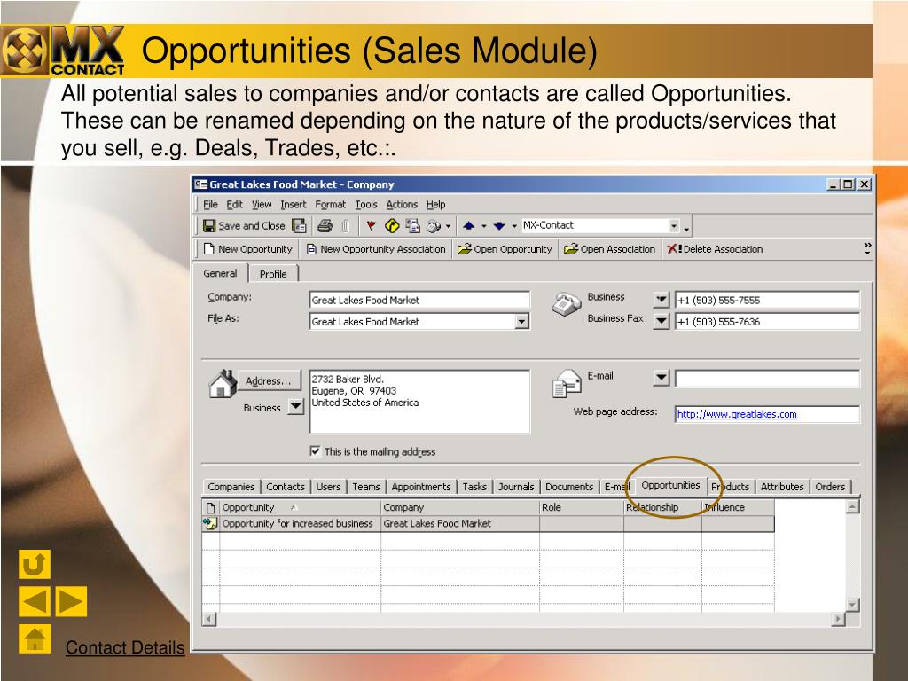
Task: Open the MX-Contact toolbar combo box dropdown
Action: pyautogui.click(x=674, y=226)
